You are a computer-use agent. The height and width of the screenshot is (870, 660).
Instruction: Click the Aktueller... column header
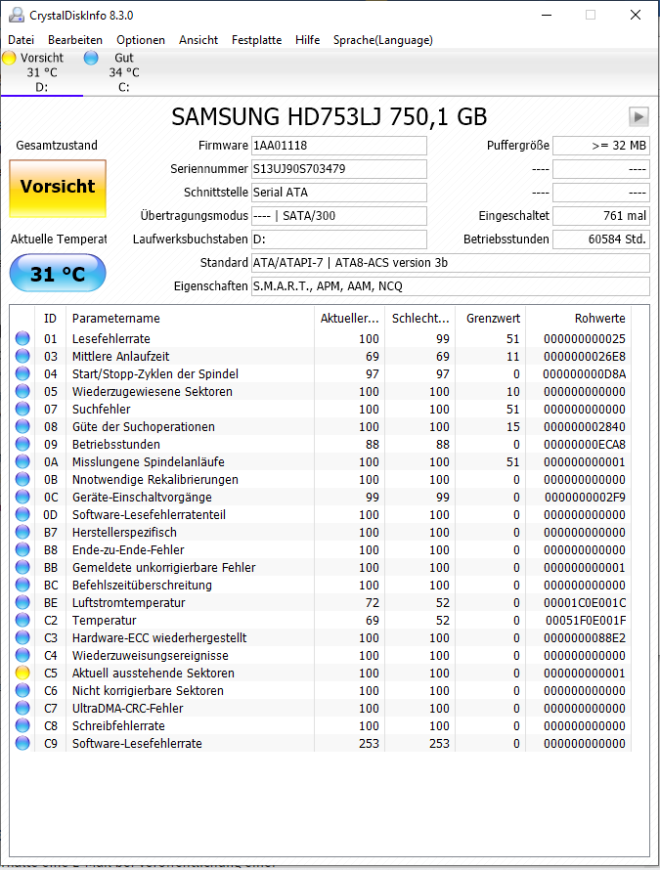click(x=349, y=319)
